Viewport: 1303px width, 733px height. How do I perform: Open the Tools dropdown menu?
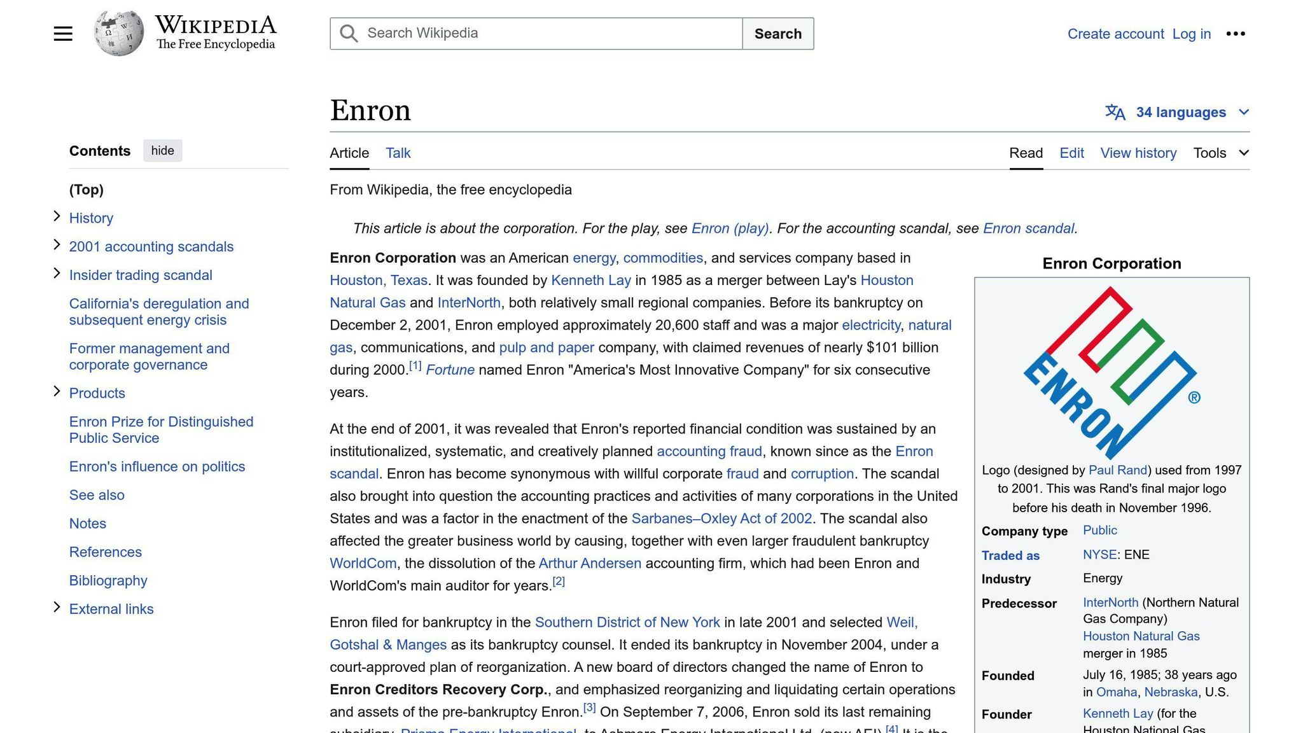(x=1221, y=153)
